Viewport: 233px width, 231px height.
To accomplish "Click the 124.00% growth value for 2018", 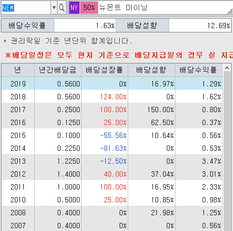I will coord(113,97).
